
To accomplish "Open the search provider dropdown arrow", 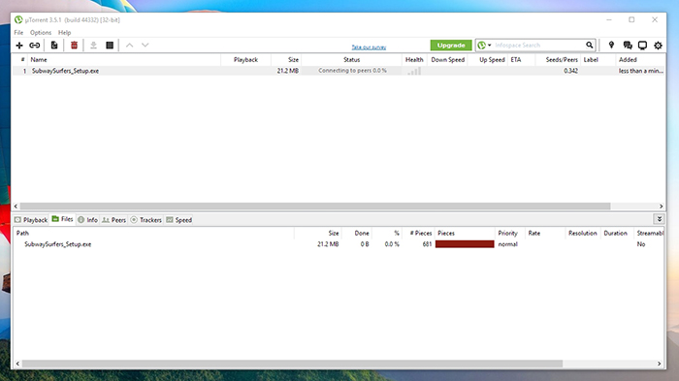I will coord(489,45).
